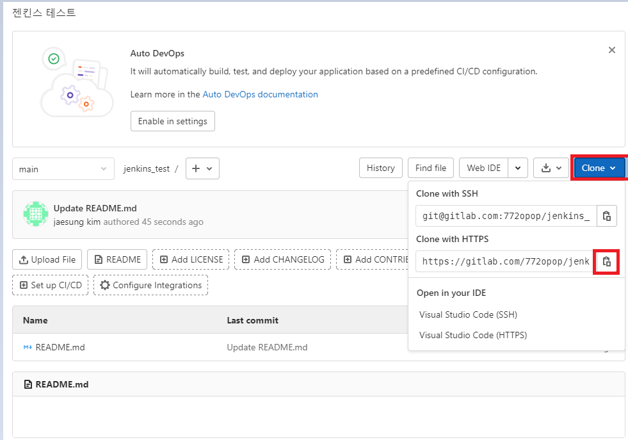Open Update README.md commit title link
This screenshot has width=628, height=440.
(95, 208)
